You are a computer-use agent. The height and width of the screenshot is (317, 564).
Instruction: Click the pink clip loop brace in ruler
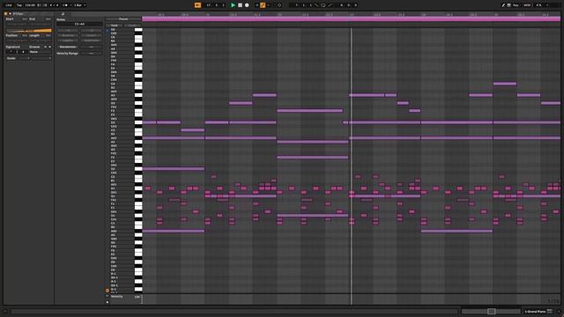pyautogui.click(x=351, y=19)
